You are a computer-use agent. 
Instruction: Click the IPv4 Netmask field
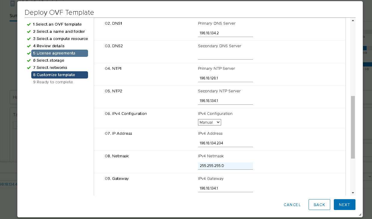tap(225, 166)
